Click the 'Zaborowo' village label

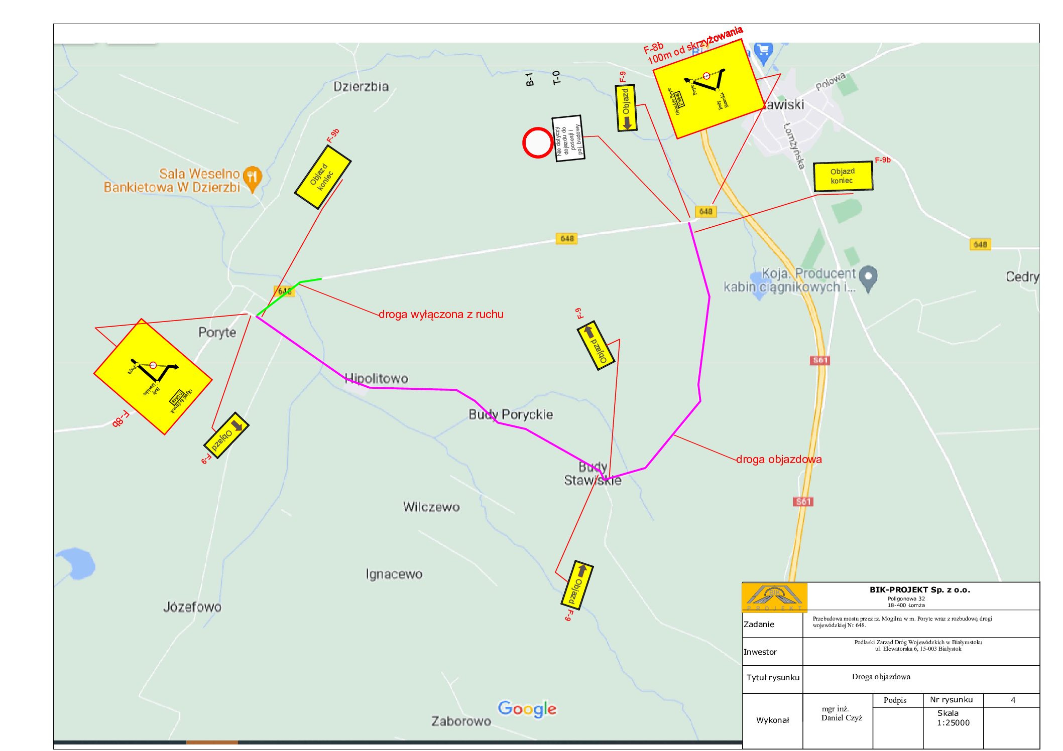pyautogui.click(x=461, y=721)
